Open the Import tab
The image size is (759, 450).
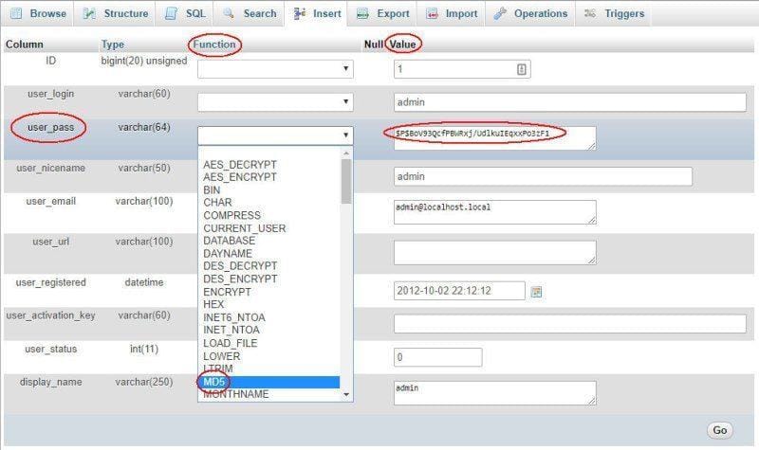point(452,13)
